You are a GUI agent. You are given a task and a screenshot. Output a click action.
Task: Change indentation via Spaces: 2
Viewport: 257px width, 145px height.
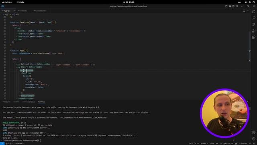tap(204, 143)
